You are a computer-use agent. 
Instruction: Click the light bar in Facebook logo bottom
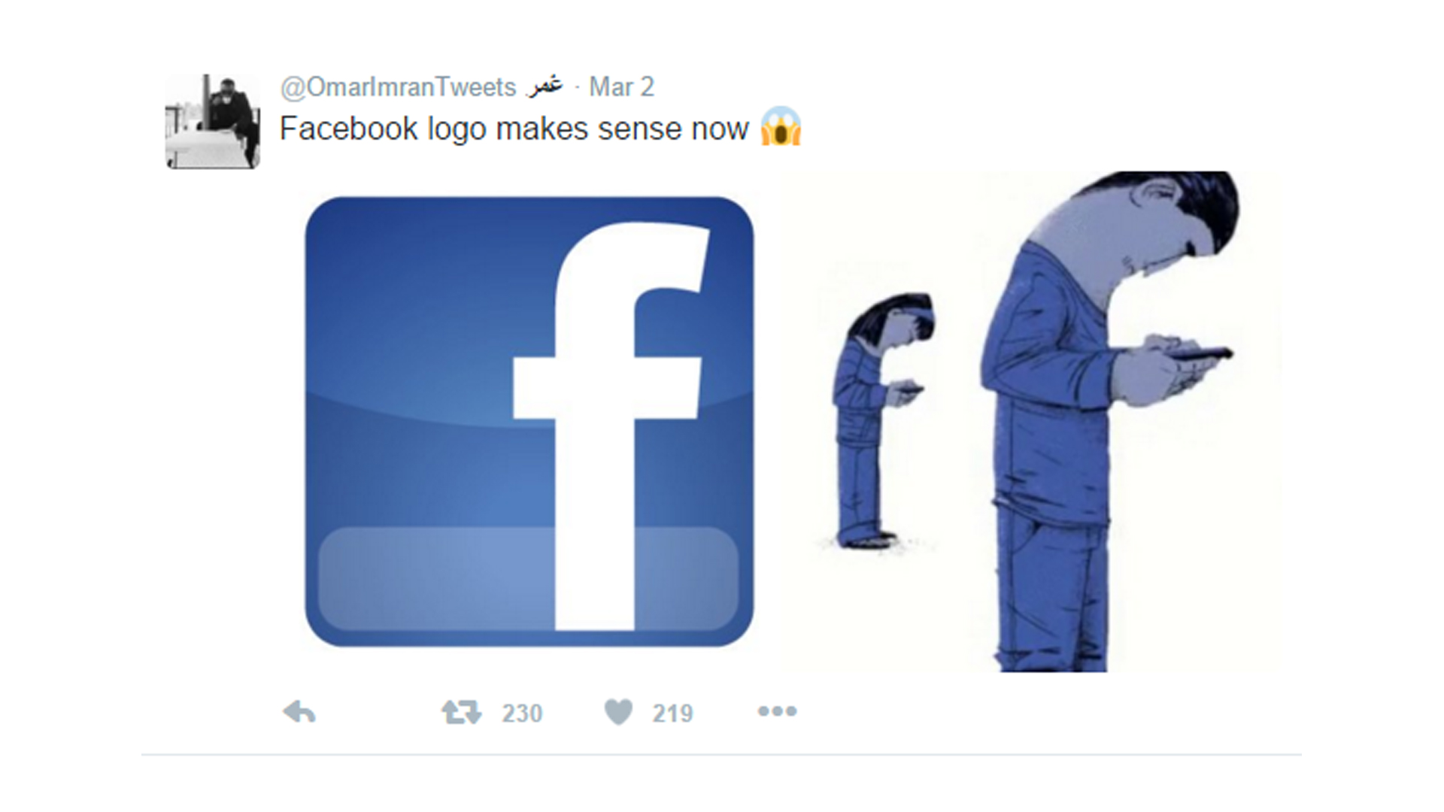tap(528, 578)
